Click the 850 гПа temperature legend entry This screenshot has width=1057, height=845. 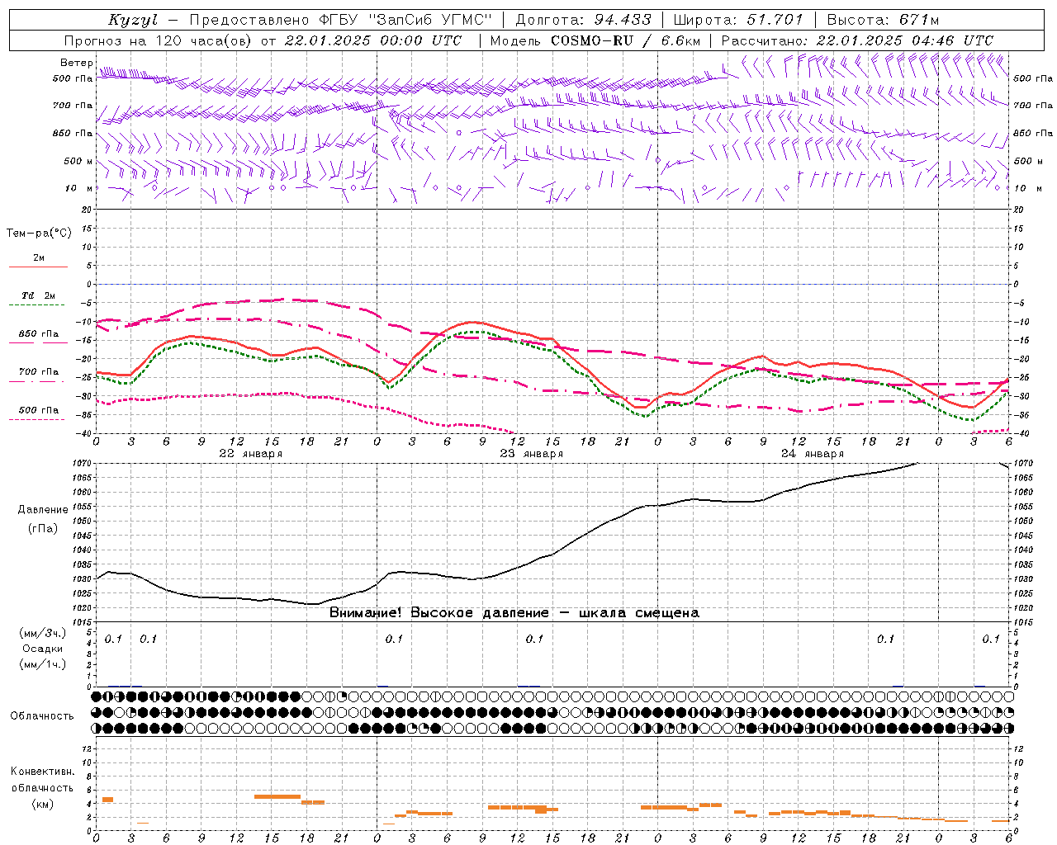39,334
